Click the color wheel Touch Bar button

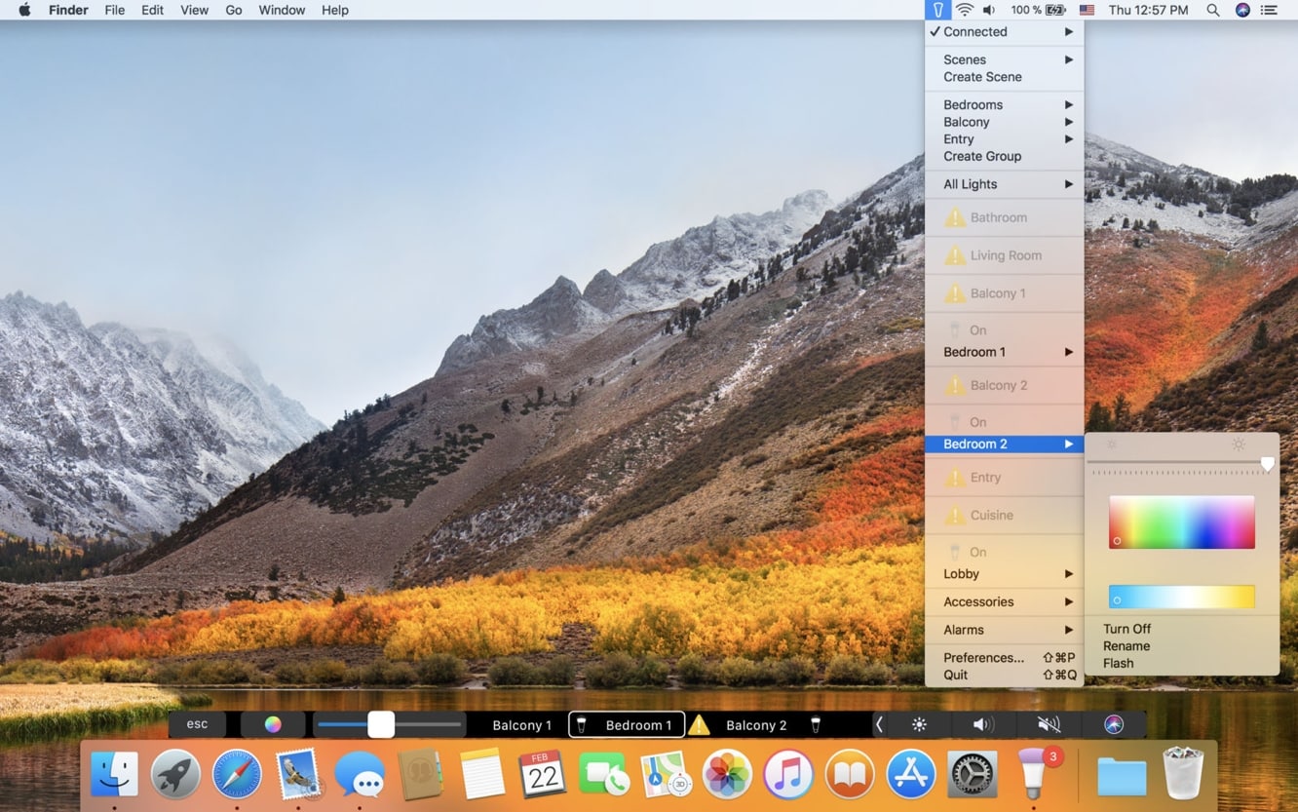coord(273,724)
